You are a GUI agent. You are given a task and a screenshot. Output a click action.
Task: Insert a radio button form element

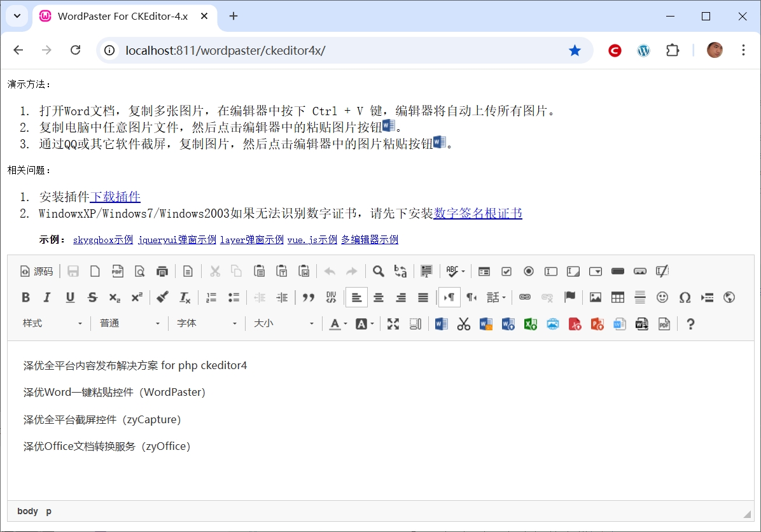[529, 271]
